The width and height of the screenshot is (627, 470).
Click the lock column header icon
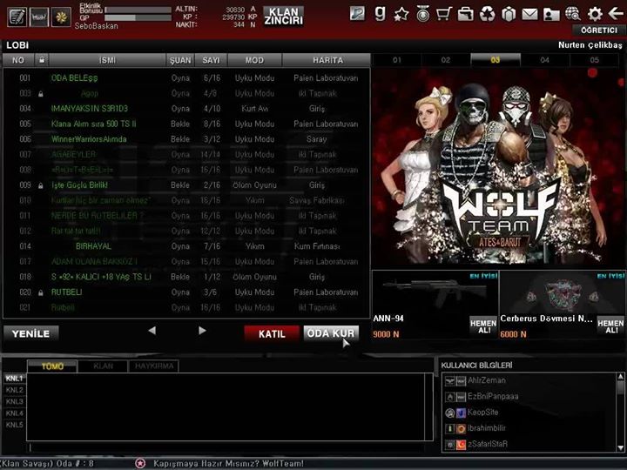tap(42, 60)
